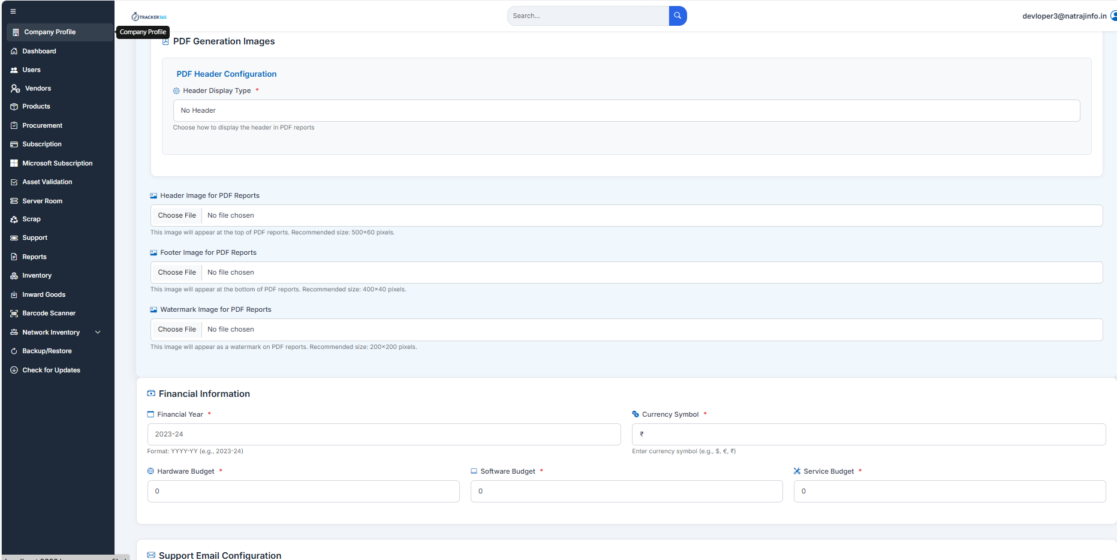Click the Support Email Configuration heading
Screen dimensions: 1117x560
point(220,555)
